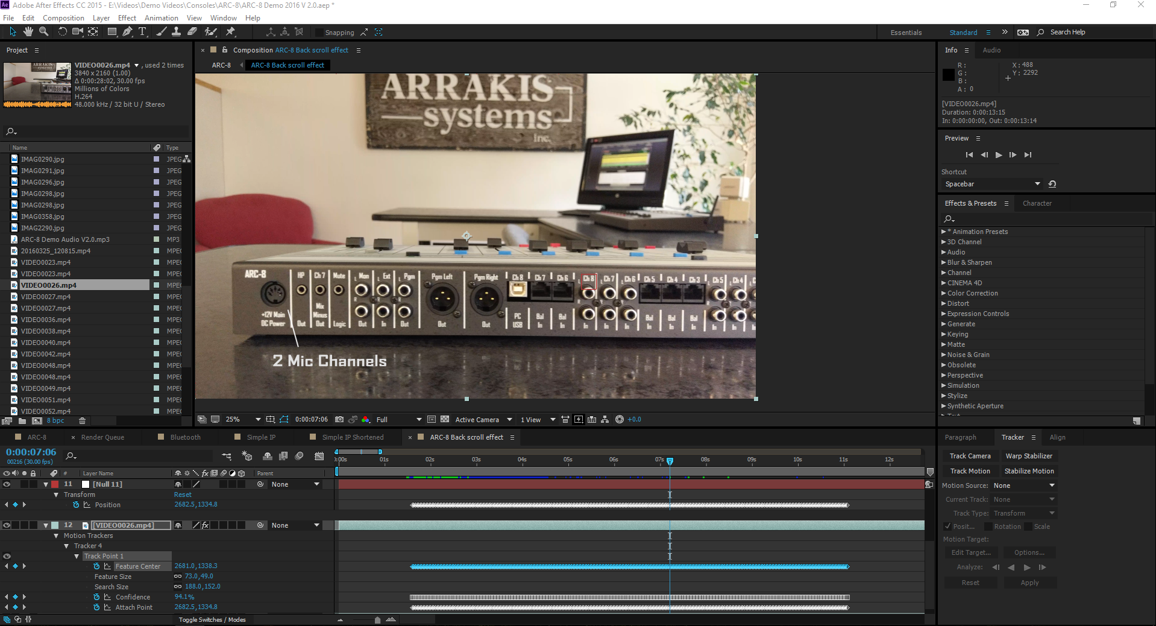Select the Hand tool
This screenshot has height=626, width=1156.
[28, 32]
